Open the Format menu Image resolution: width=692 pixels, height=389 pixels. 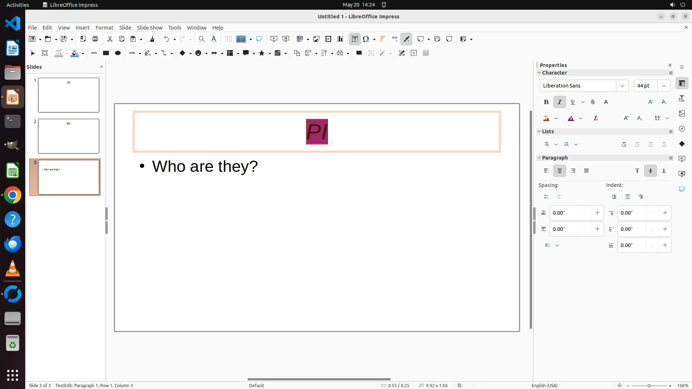[x=104, y=28]
